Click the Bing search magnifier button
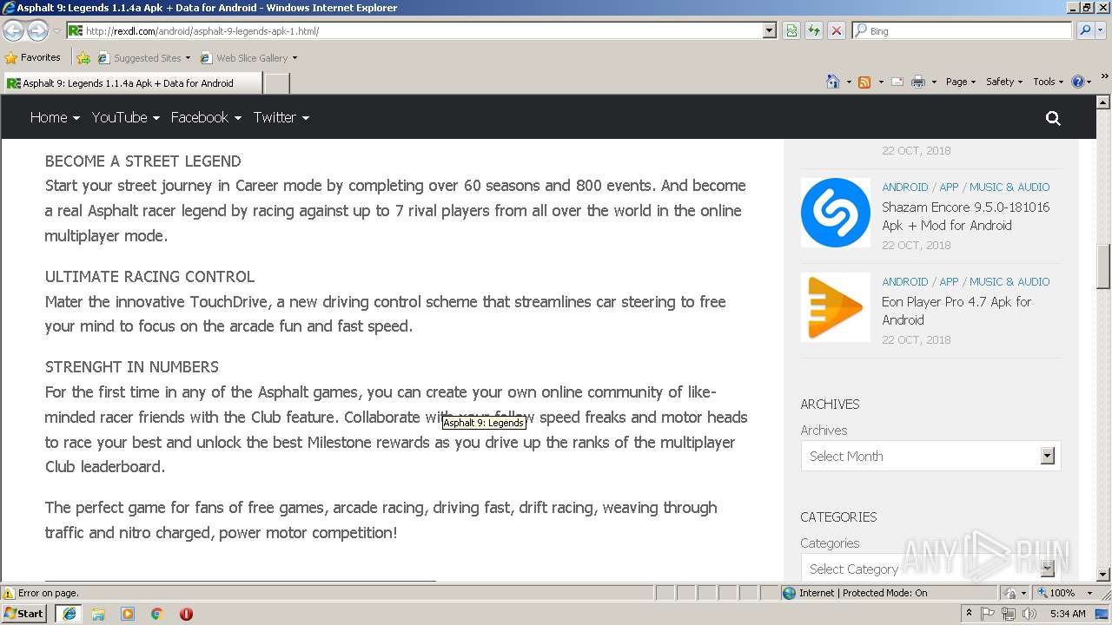The image size is (1112, 625). pyautogui.click(x=1085, y=30)
